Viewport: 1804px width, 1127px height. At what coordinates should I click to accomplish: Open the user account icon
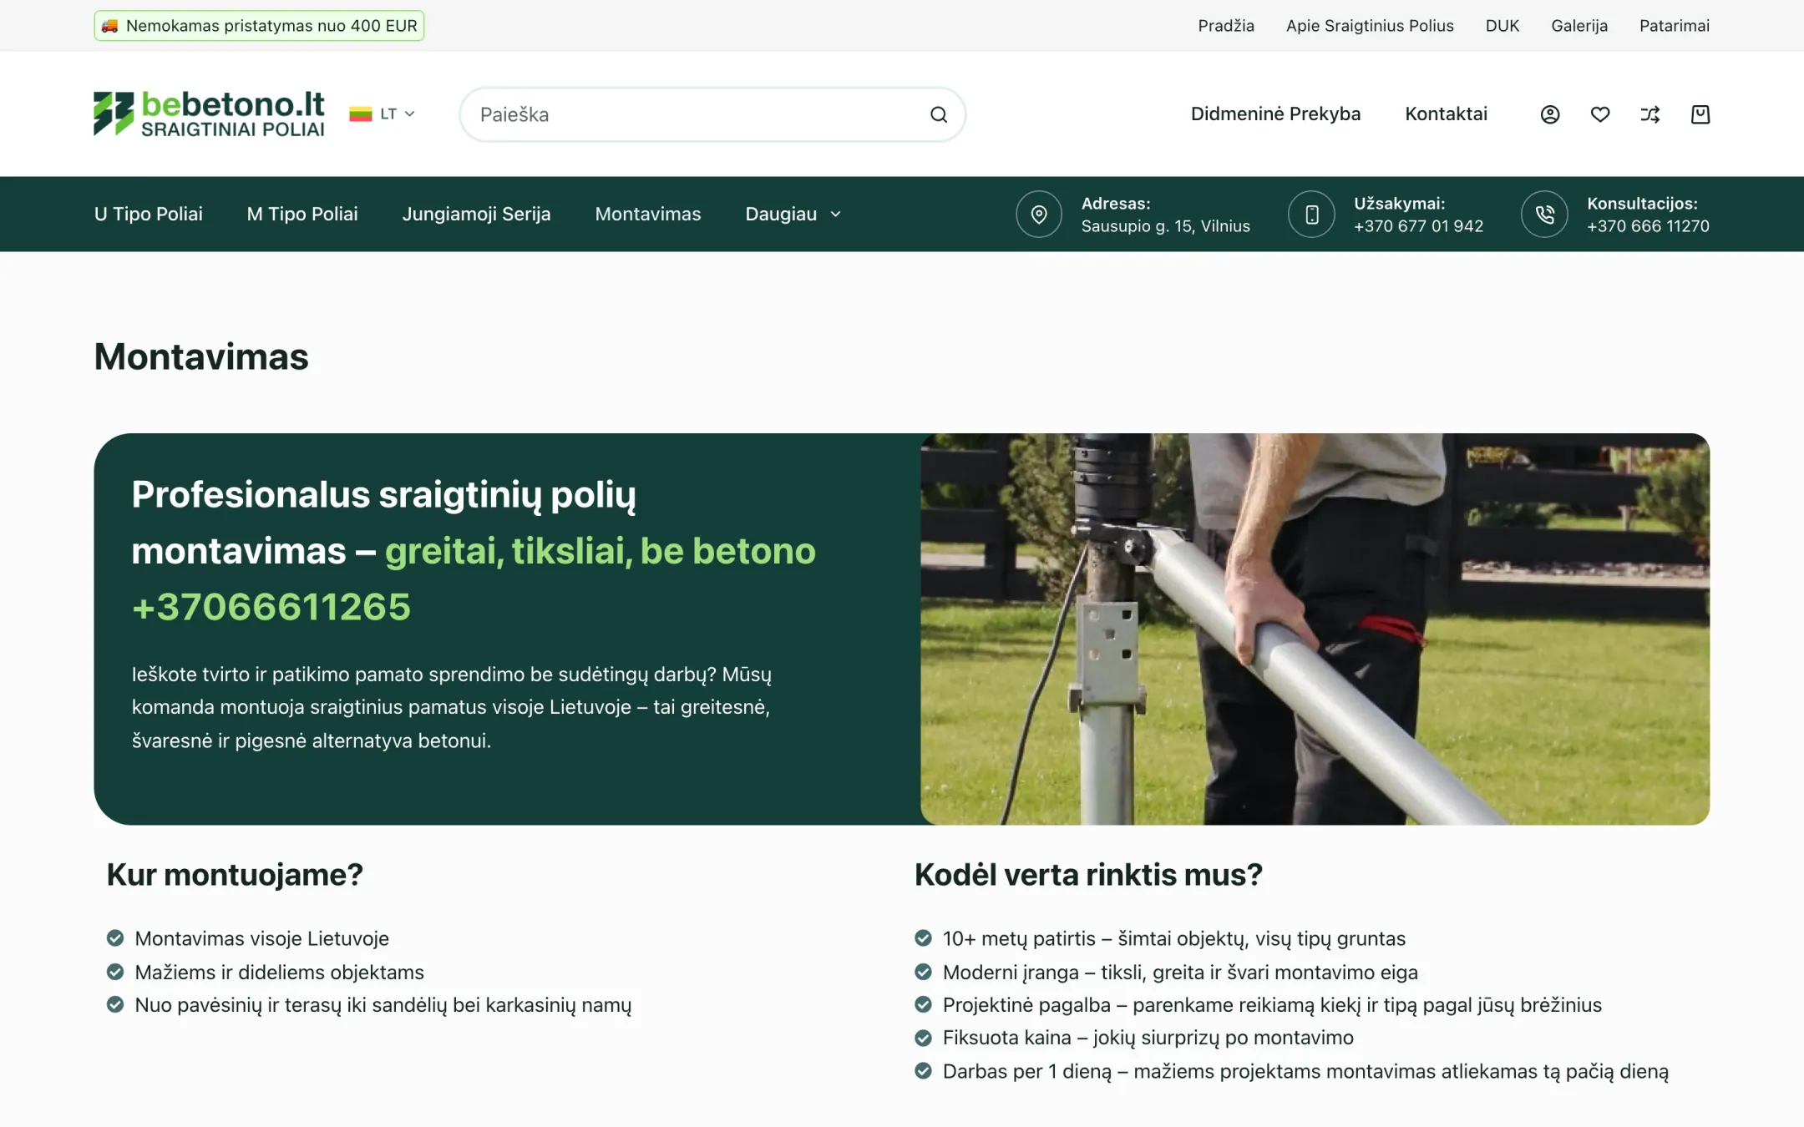pos(1550,114)
